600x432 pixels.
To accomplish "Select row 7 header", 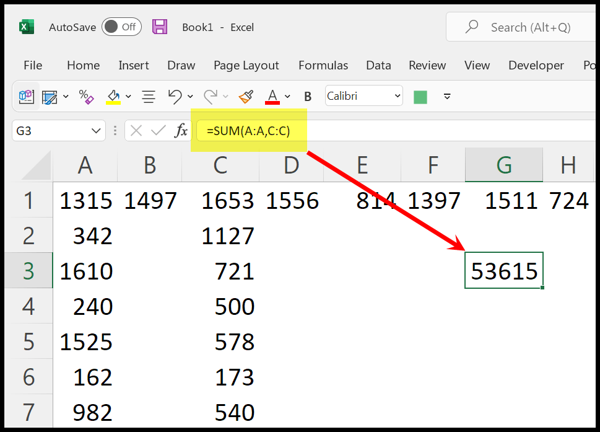I will click(28, 412).
